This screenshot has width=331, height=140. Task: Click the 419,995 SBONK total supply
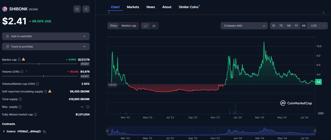pyautogui.click(x=79, y=99)
